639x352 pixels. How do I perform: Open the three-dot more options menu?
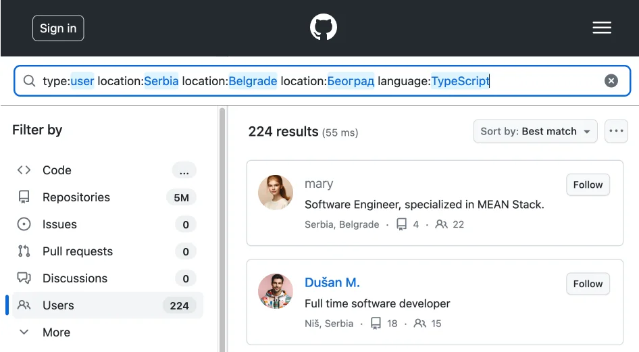click(x=616, y=131)
